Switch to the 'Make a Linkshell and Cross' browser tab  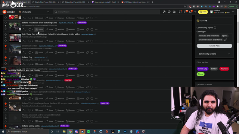[x=135, y=2]
